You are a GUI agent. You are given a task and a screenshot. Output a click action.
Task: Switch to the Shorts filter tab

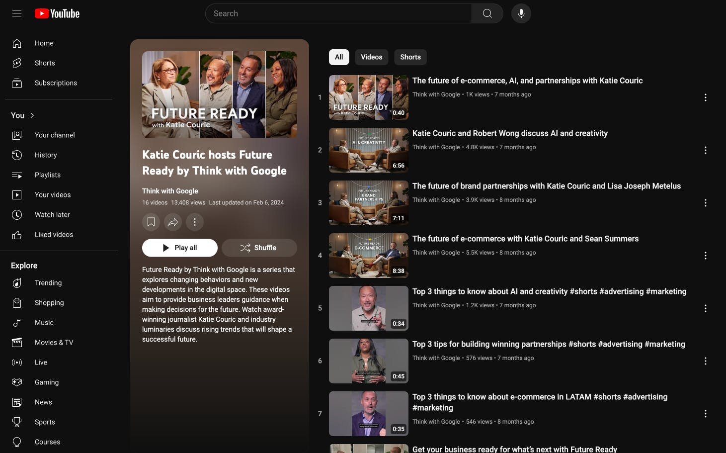click(x=410, y=57)
